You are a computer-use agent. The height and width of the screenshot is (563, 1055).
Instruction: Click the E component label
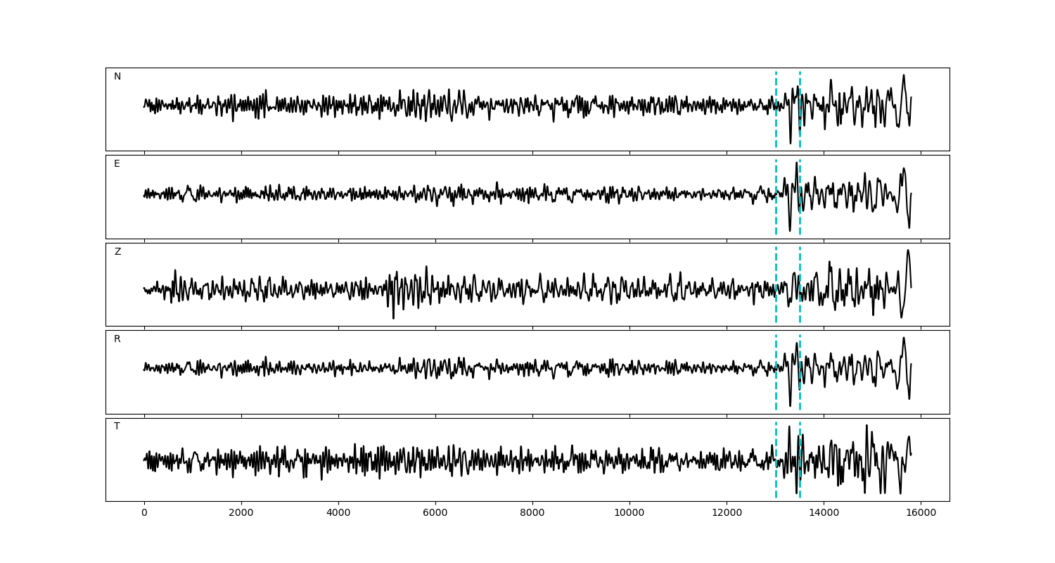point(117,164)
